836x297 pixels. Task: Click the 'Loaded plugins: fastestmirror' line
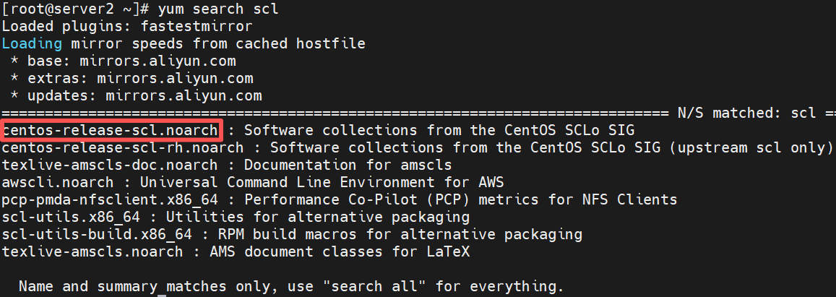coord(127,27)
